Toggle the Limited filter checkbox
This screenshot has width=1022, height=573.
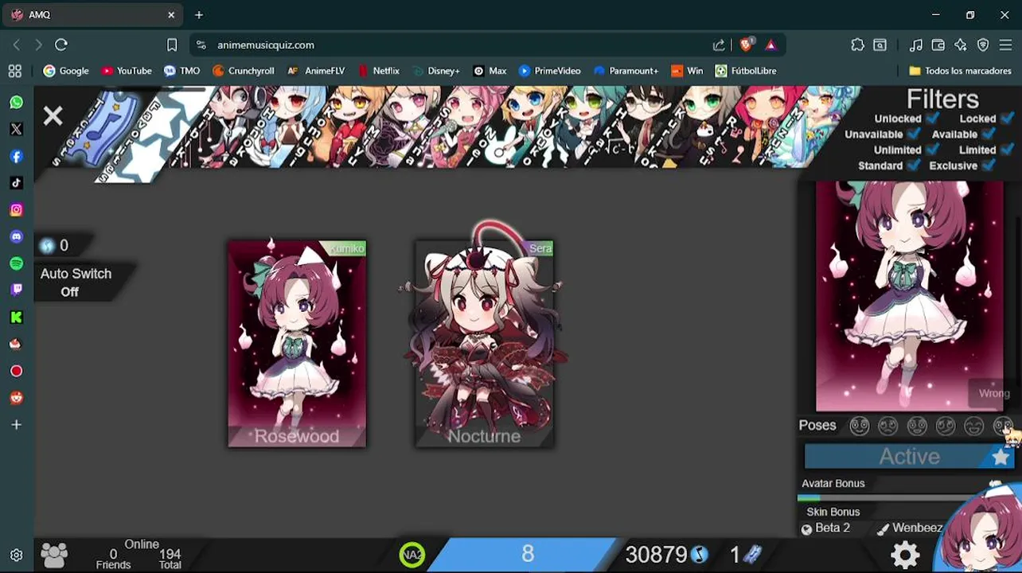coord(1008,150)
